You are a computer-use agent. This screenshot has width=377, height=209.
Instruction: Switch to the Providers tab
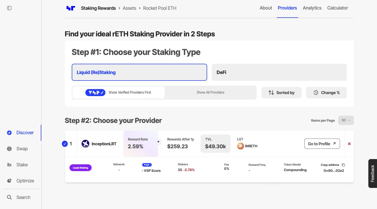[x=287, y=8]
